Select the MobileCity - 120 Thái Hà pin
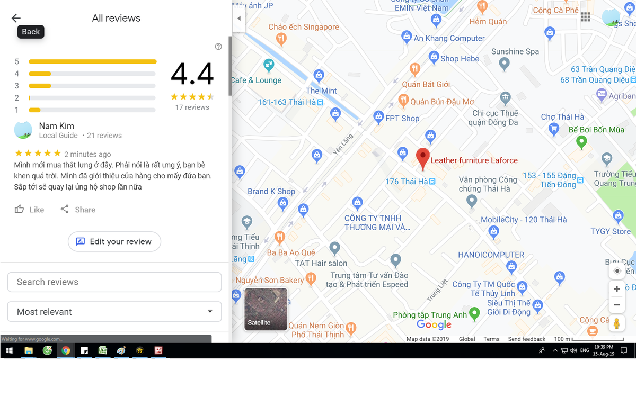Image resolution: width=636 pixels, height=397 pixels. click(x=494, y=231)
